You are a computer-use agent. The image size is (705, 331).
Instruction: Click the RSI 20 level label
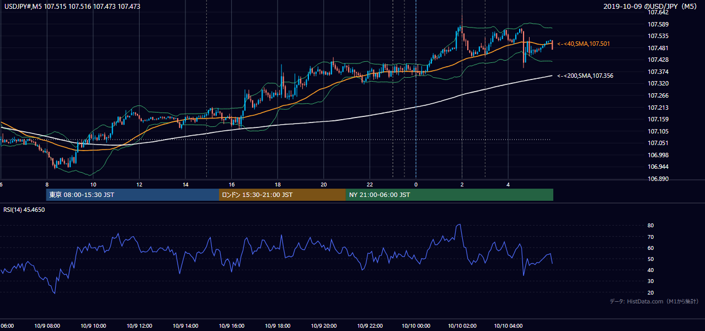pos(651,292)
